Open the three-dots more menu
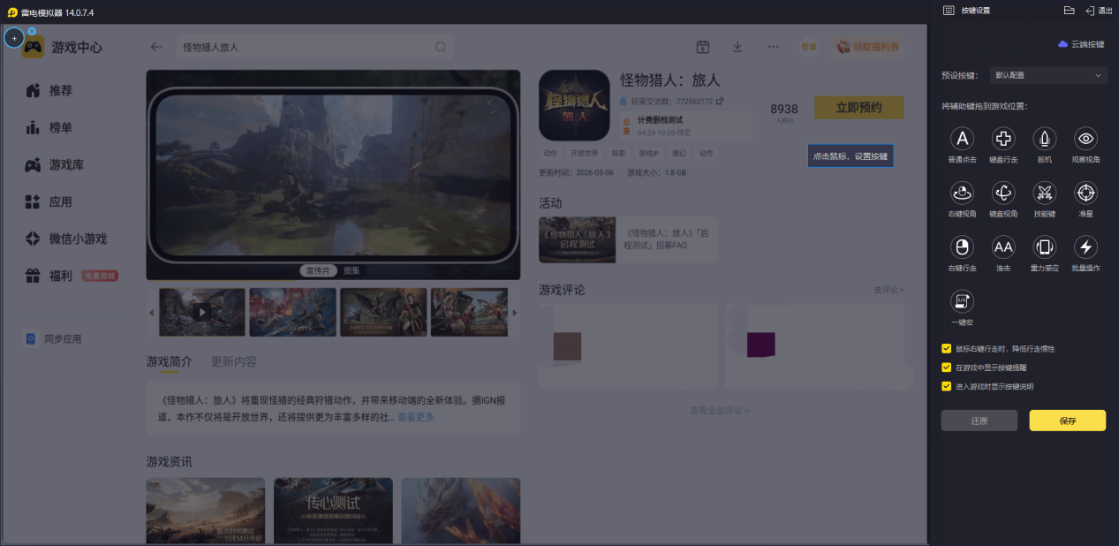 coord(773,47)
